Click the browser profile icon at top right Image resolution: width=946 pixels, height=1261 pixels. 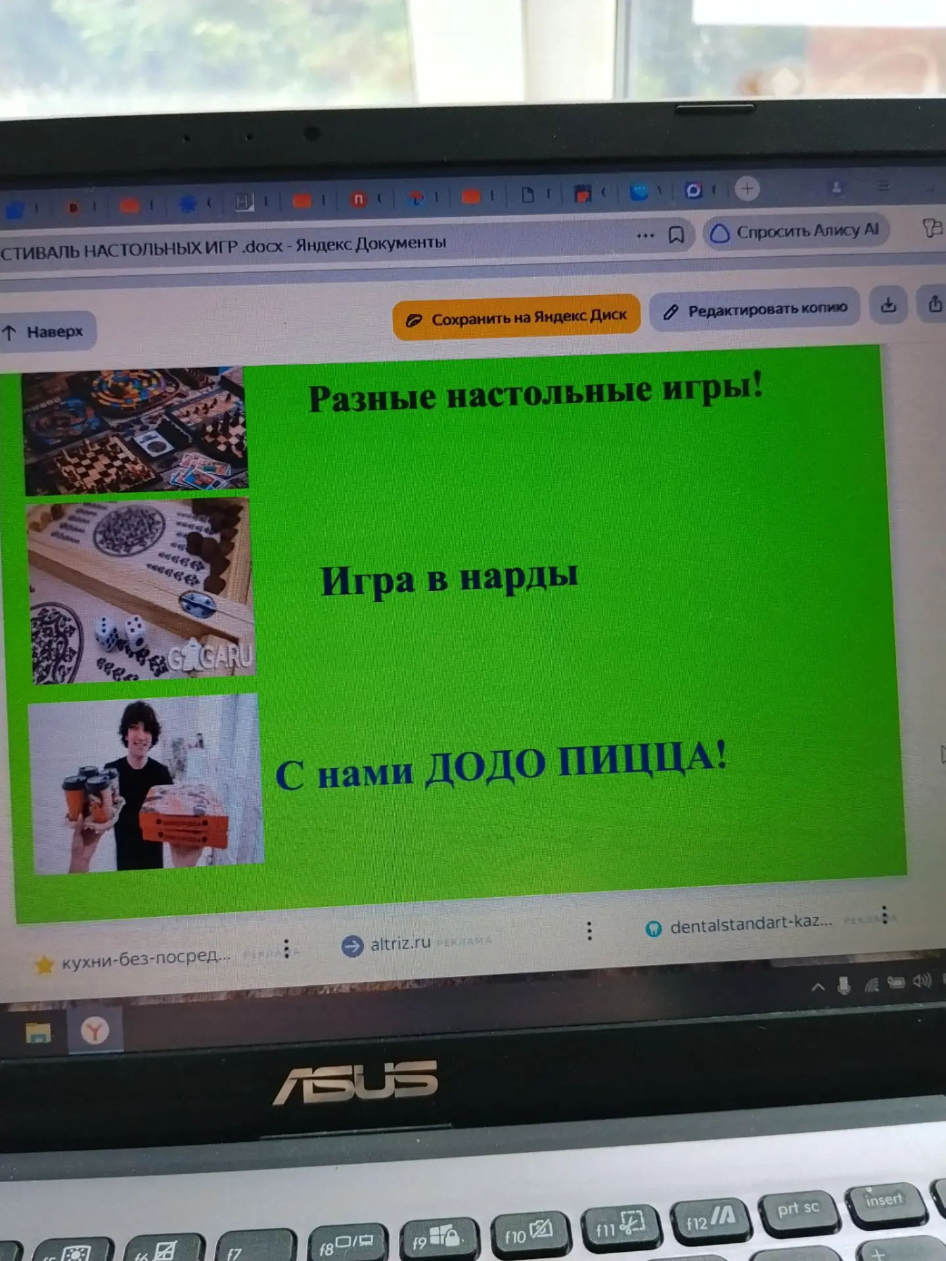pos(836,187)
